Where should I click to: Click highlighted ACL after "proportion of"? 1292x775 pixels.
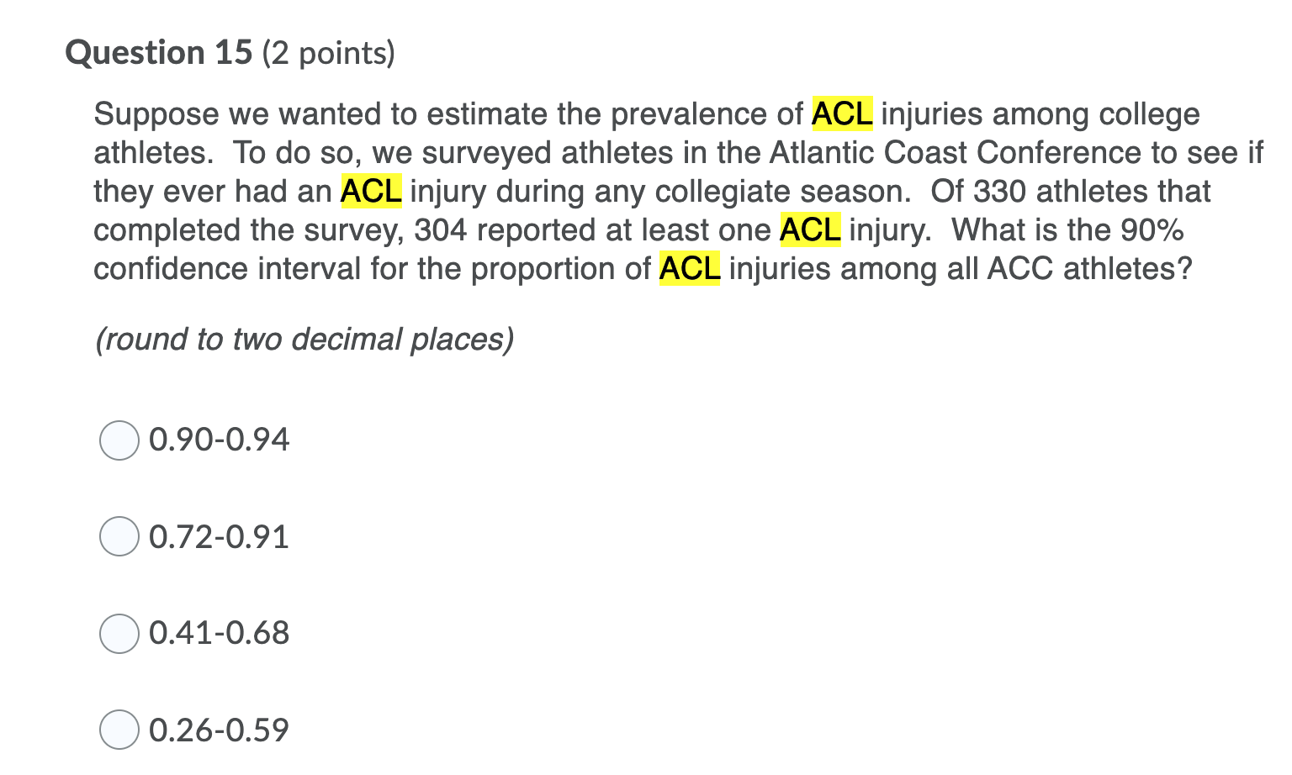[690, 269]
